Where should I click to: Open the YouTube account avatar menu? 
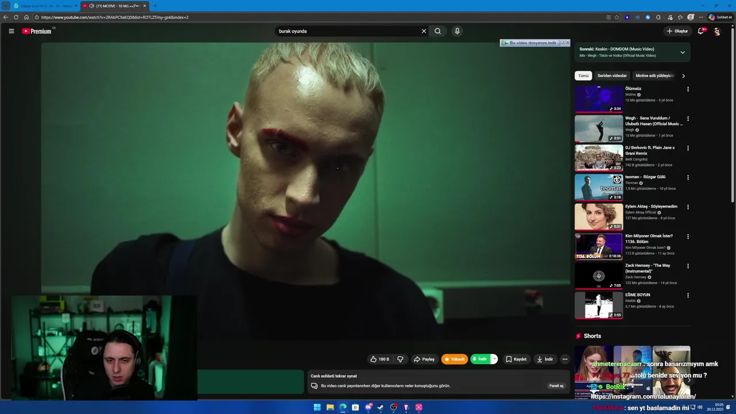[716, 31]
